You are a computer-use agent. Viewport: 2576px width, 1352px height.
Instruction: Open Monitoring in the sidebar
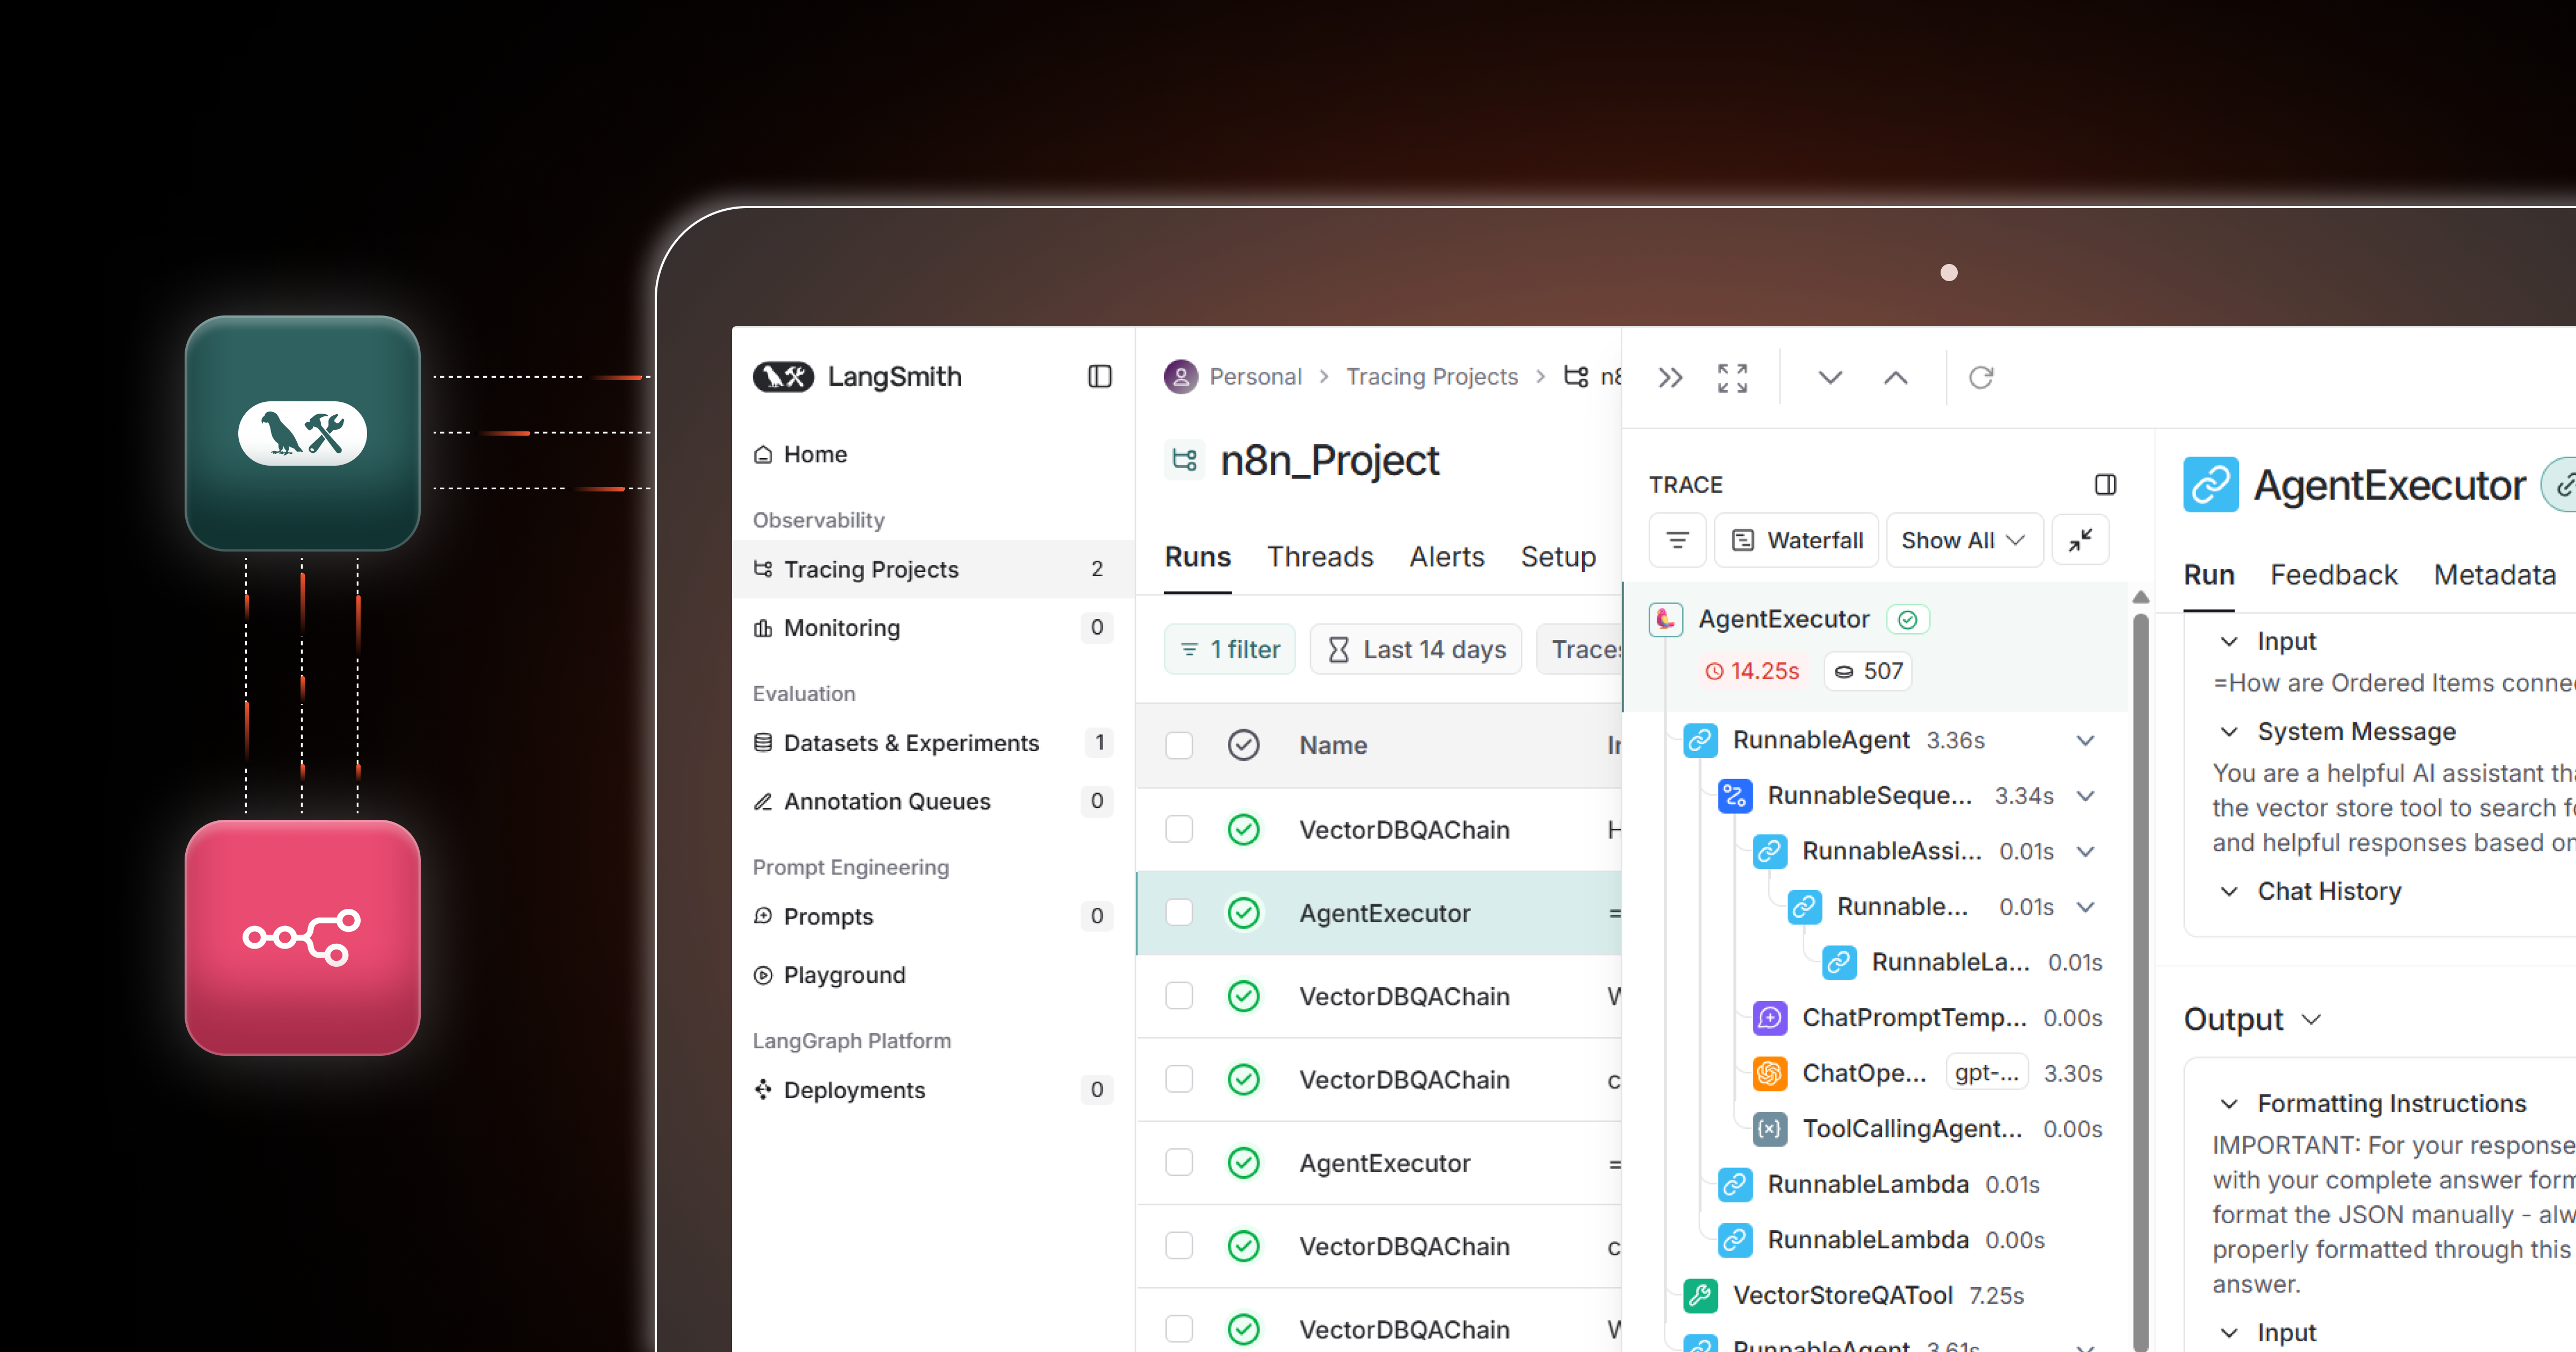pyautogui.click(x=932, y=627)
